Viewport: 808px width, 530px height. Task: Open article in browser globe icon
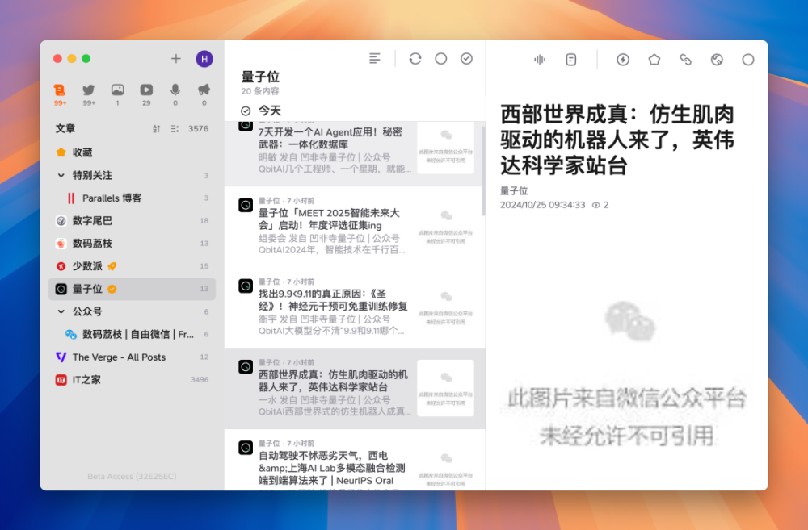pos(717,60)
